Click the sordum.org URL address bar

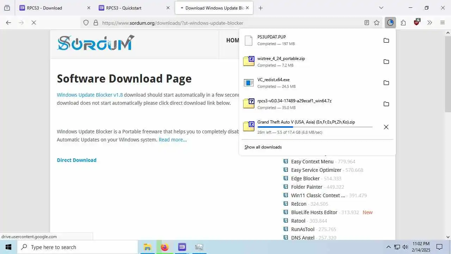click(231, 23)
